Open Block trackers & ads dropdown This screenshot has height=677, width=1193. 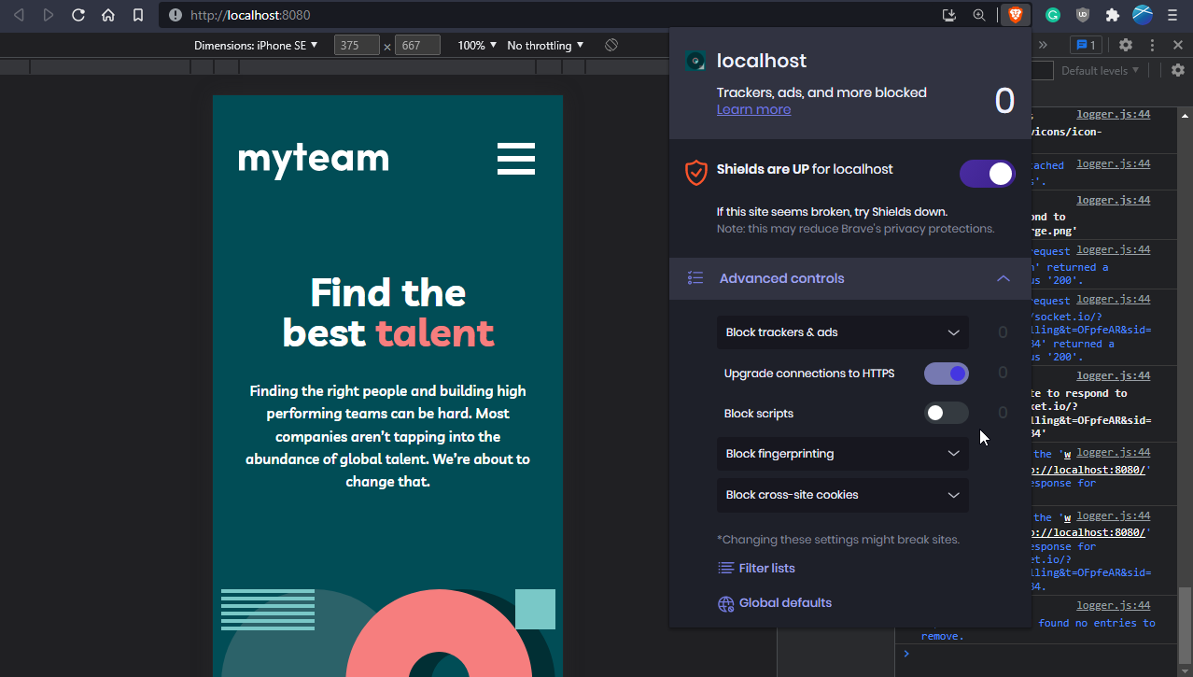(843, 332)
